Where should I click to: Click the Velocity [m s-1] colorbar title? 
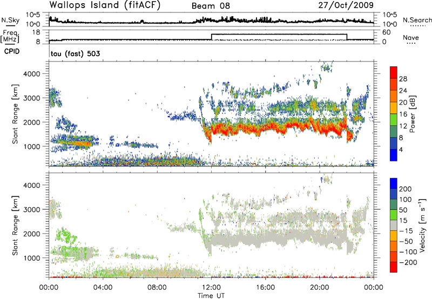pyautogui.click(x=422, y=225)
